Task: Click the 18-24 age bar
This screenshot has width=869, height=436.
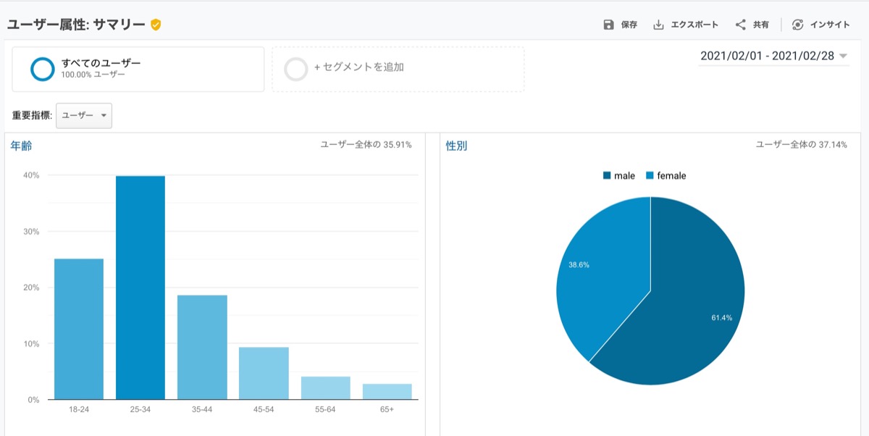Action: 79,329
